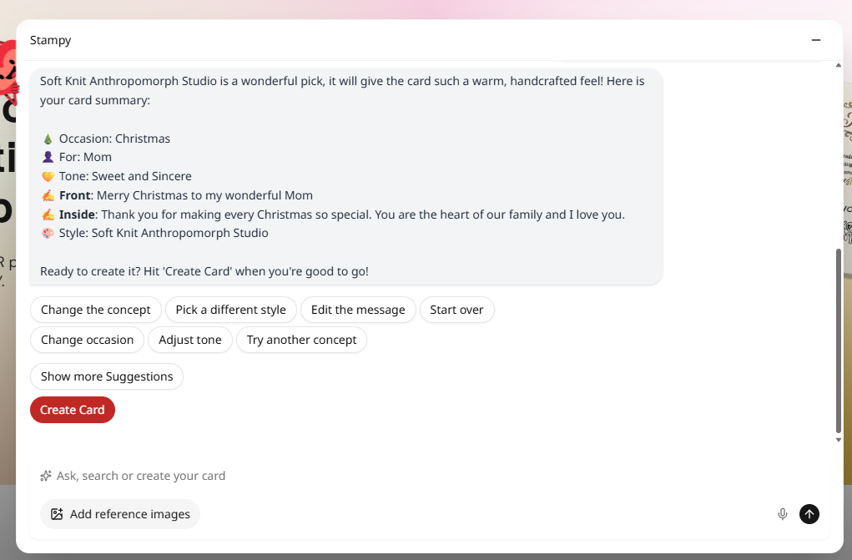Click the Ready to create it? line
The width and height of the screenshot is (852, 560).
pos(204,271)
